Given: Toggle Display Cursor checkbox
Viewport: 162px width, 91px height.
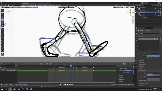Looking at the screenshot, I should pos(54,5).
